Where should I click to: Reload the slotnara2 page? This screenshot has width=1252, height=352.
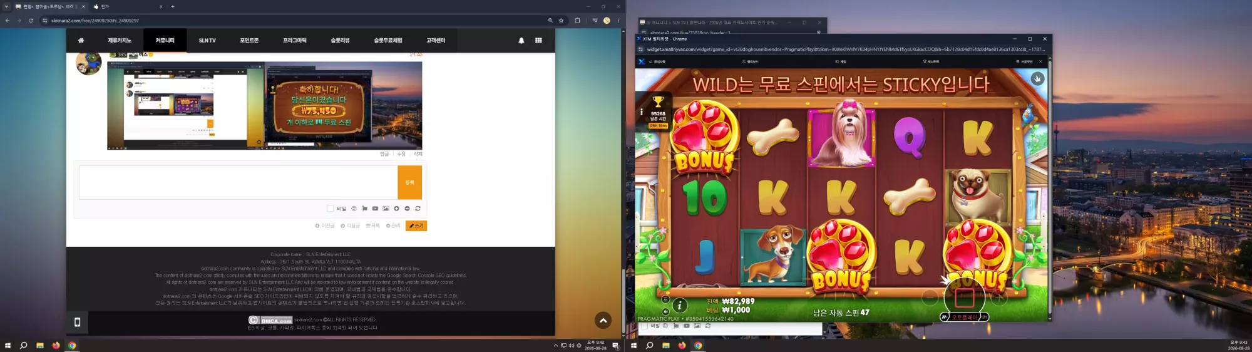pyautogui.click(x=31, y=20)
